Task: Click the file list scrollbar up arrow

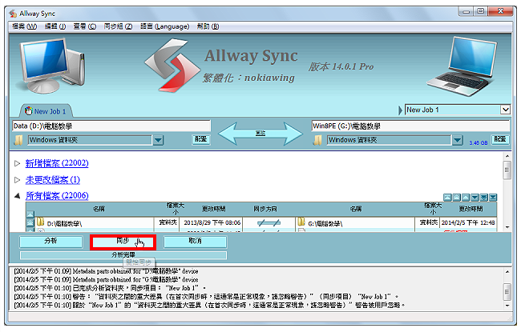Action: (x=507, y=156)
